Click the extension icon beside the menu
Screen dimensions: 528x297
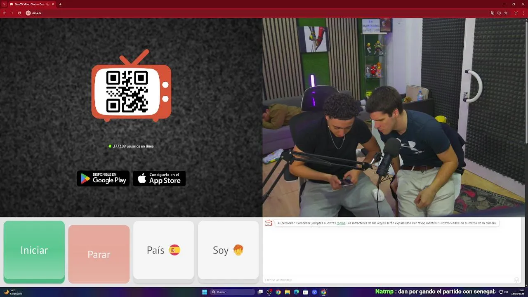[516, 13]
